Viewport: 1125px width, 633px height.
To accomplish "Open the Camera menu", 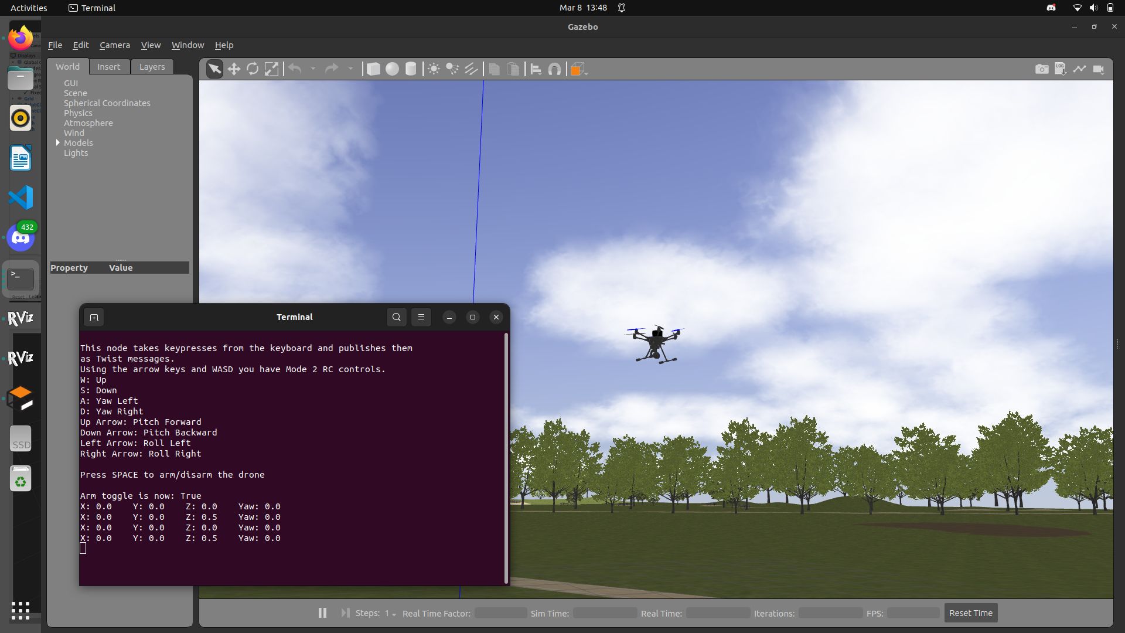I will coord(115,45).
